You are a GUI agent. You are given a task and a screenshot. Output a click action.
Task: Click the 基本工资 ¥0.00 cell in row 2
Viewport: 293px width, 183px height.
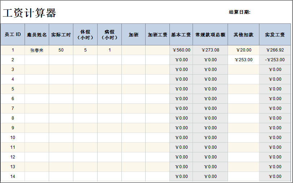181,60
